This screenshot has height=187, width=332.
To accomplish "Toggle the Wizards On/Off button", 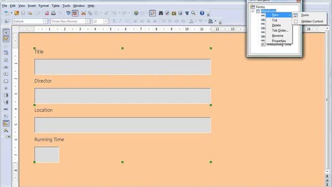I will pos(6,130).
